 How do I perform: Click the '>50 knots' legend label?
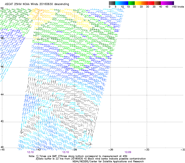178,7
